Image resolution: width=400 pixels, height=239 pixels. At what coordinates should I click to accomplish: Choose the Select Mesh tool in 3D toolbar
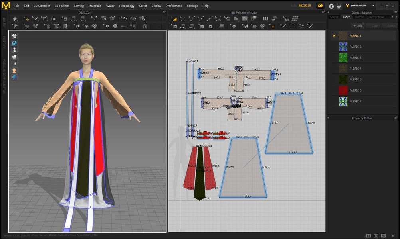(35, 19)
